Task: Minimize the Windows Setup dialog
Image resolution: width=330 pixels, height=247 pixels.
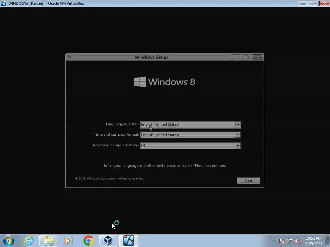Action: [236, 57]
